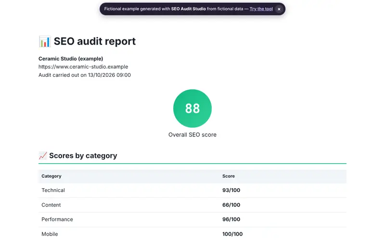385x240 pixels.
Task: Click the 'Overall SEO score' label
Action: [x=192, y=135]
